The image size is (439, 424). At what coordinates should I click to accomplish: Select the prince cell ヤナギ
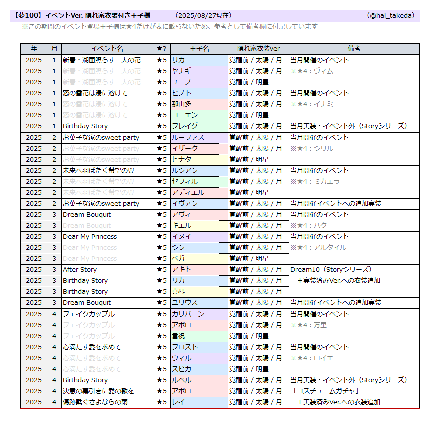(199, 71)
